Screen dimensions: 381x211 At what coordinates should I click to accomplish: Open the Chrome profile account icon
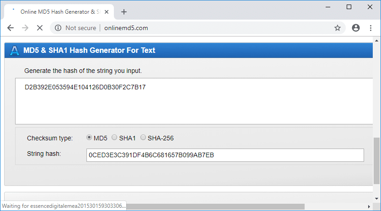point(356,28)
